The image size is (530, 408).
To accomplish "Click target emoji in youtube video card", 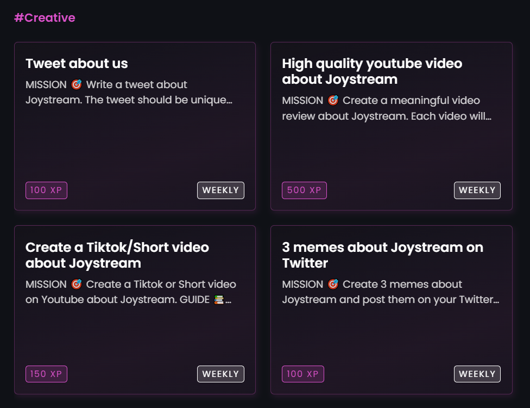I will coord(333,100).
